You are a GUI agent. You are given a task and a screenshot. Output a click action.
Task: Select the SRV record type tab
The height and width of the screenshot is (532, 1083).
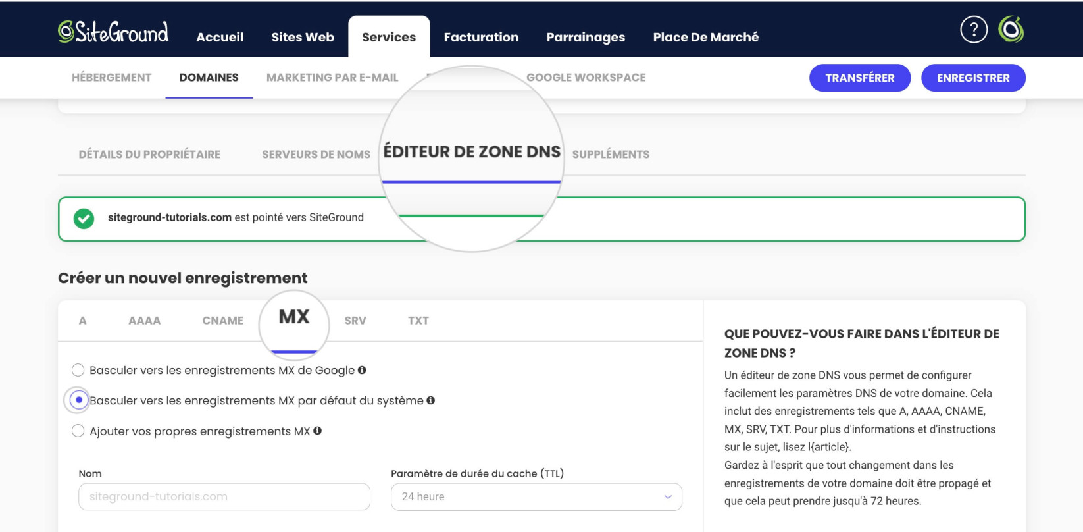(x=355, y=321)
